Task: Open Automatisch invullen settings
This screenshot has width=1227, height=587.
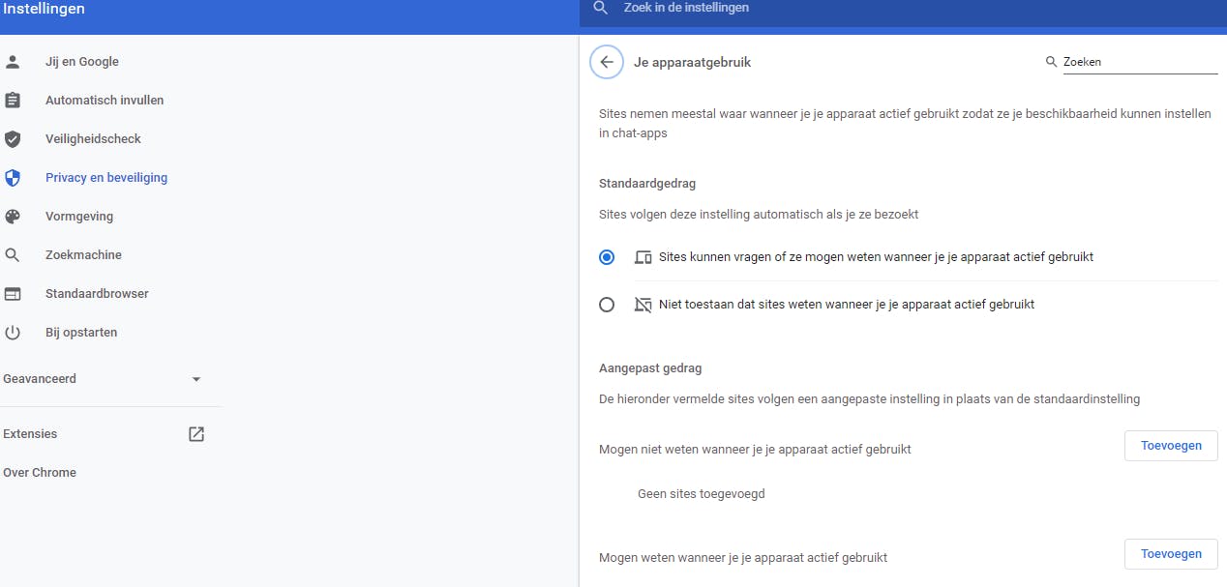Action: pyautogui.click(x=105, y=101)
